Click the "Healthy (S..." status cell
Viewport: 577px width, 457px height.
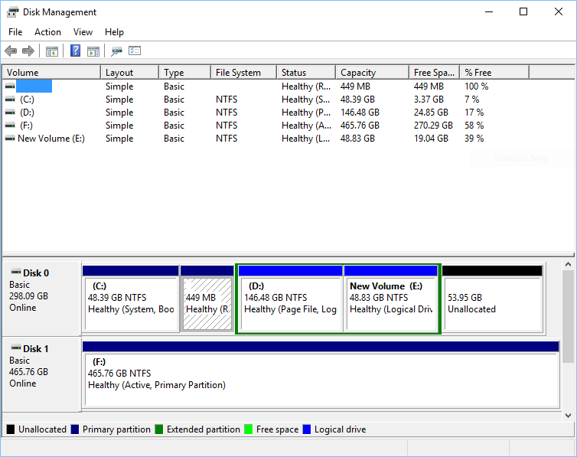coord(305,100)
